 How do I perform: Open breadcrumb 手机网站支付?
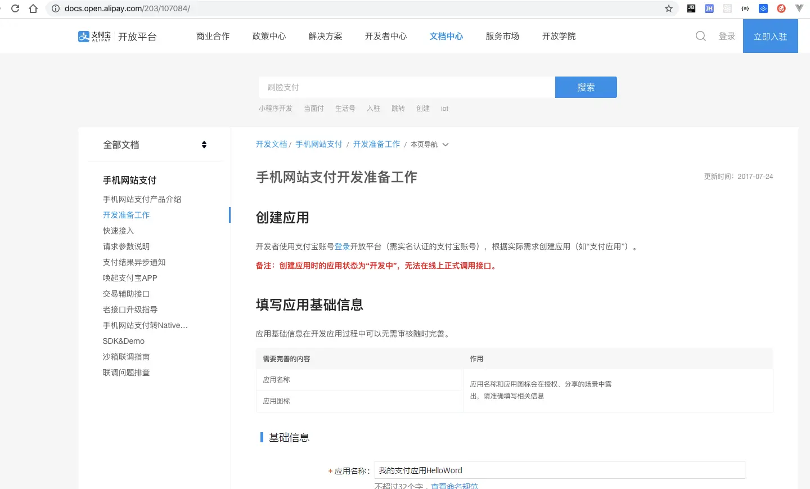319,144
